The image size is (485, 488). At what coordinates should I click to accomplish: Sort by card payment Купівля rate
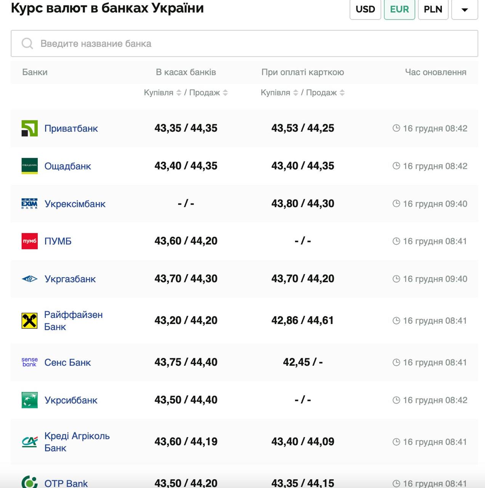pos(295,93)
